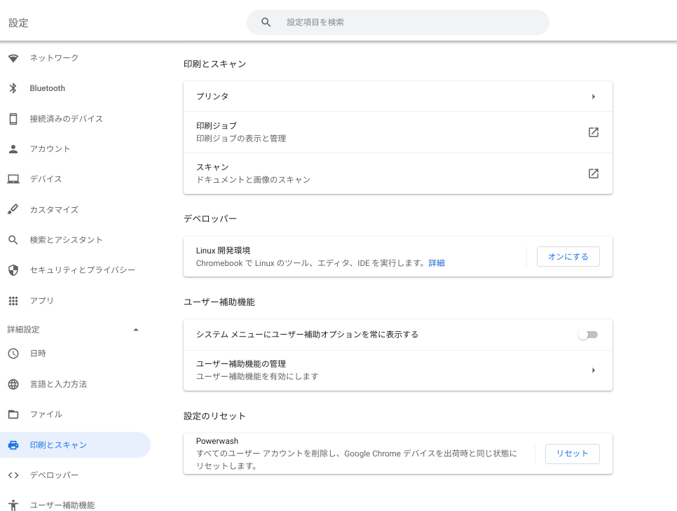Click the settings search field
This screenshot has width=677, height=511.
tap(397, 22)
